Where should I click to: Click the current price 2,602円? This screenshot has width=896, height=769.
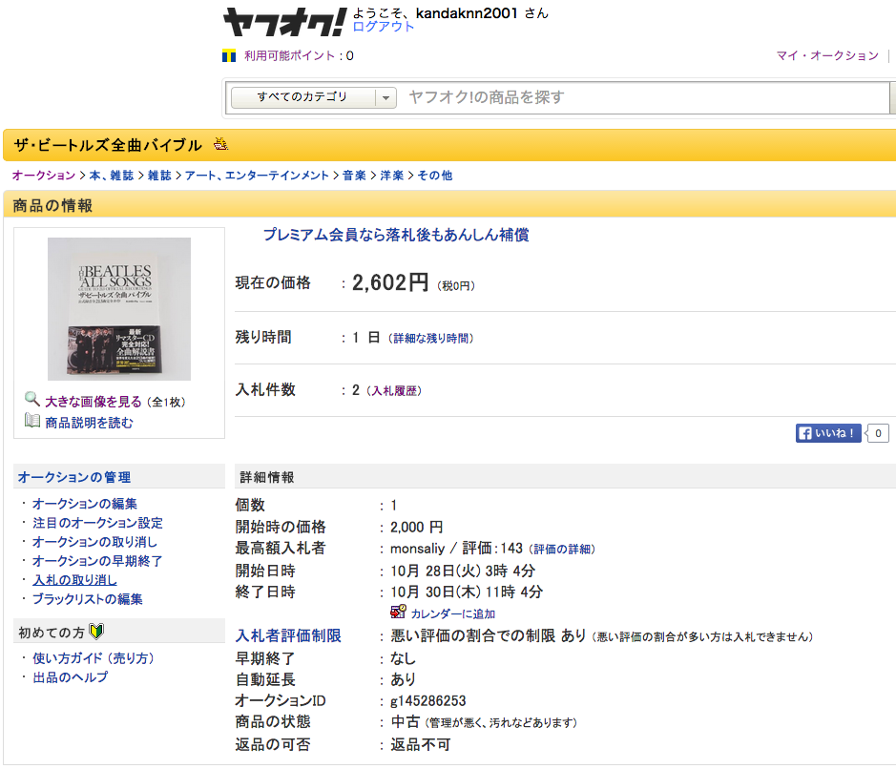click(389, 282)
